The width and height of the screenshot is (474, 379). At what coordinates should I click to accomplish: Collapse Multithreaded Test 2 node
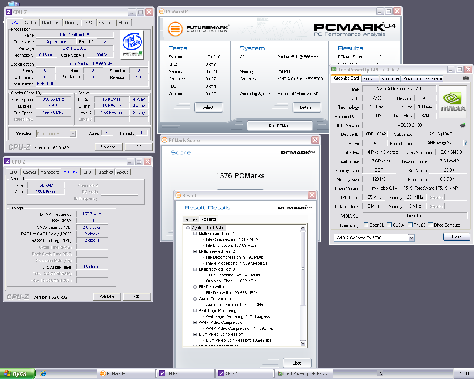click(195, 251)
